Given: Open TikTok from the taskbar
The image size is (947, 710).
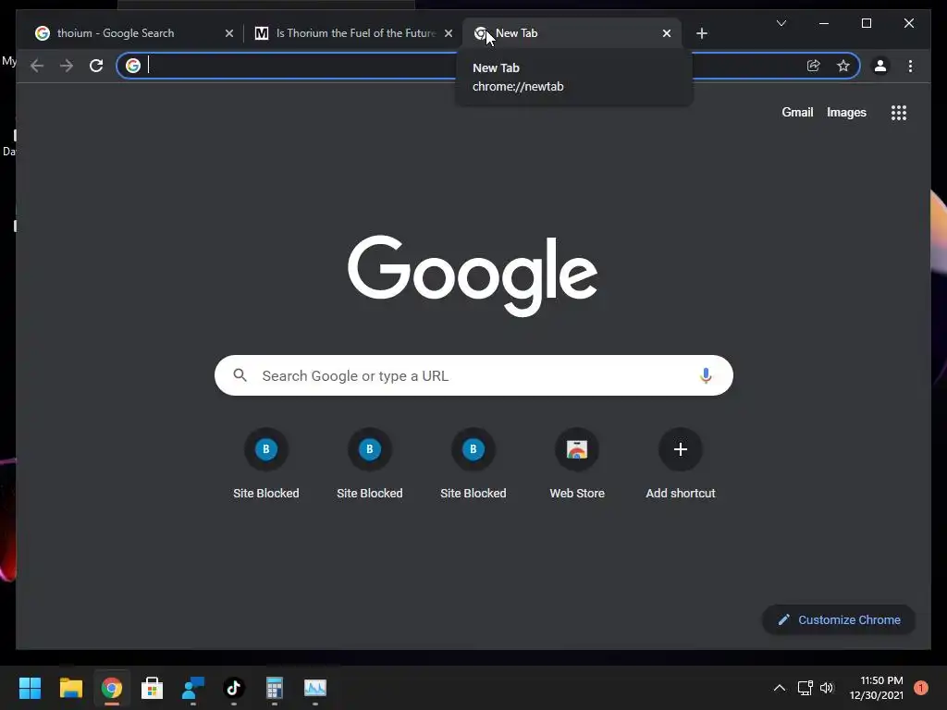Looking at the screenshot, I should (x=234, y=688).
